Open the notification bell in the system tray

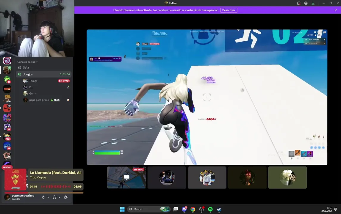click(336, 209)
